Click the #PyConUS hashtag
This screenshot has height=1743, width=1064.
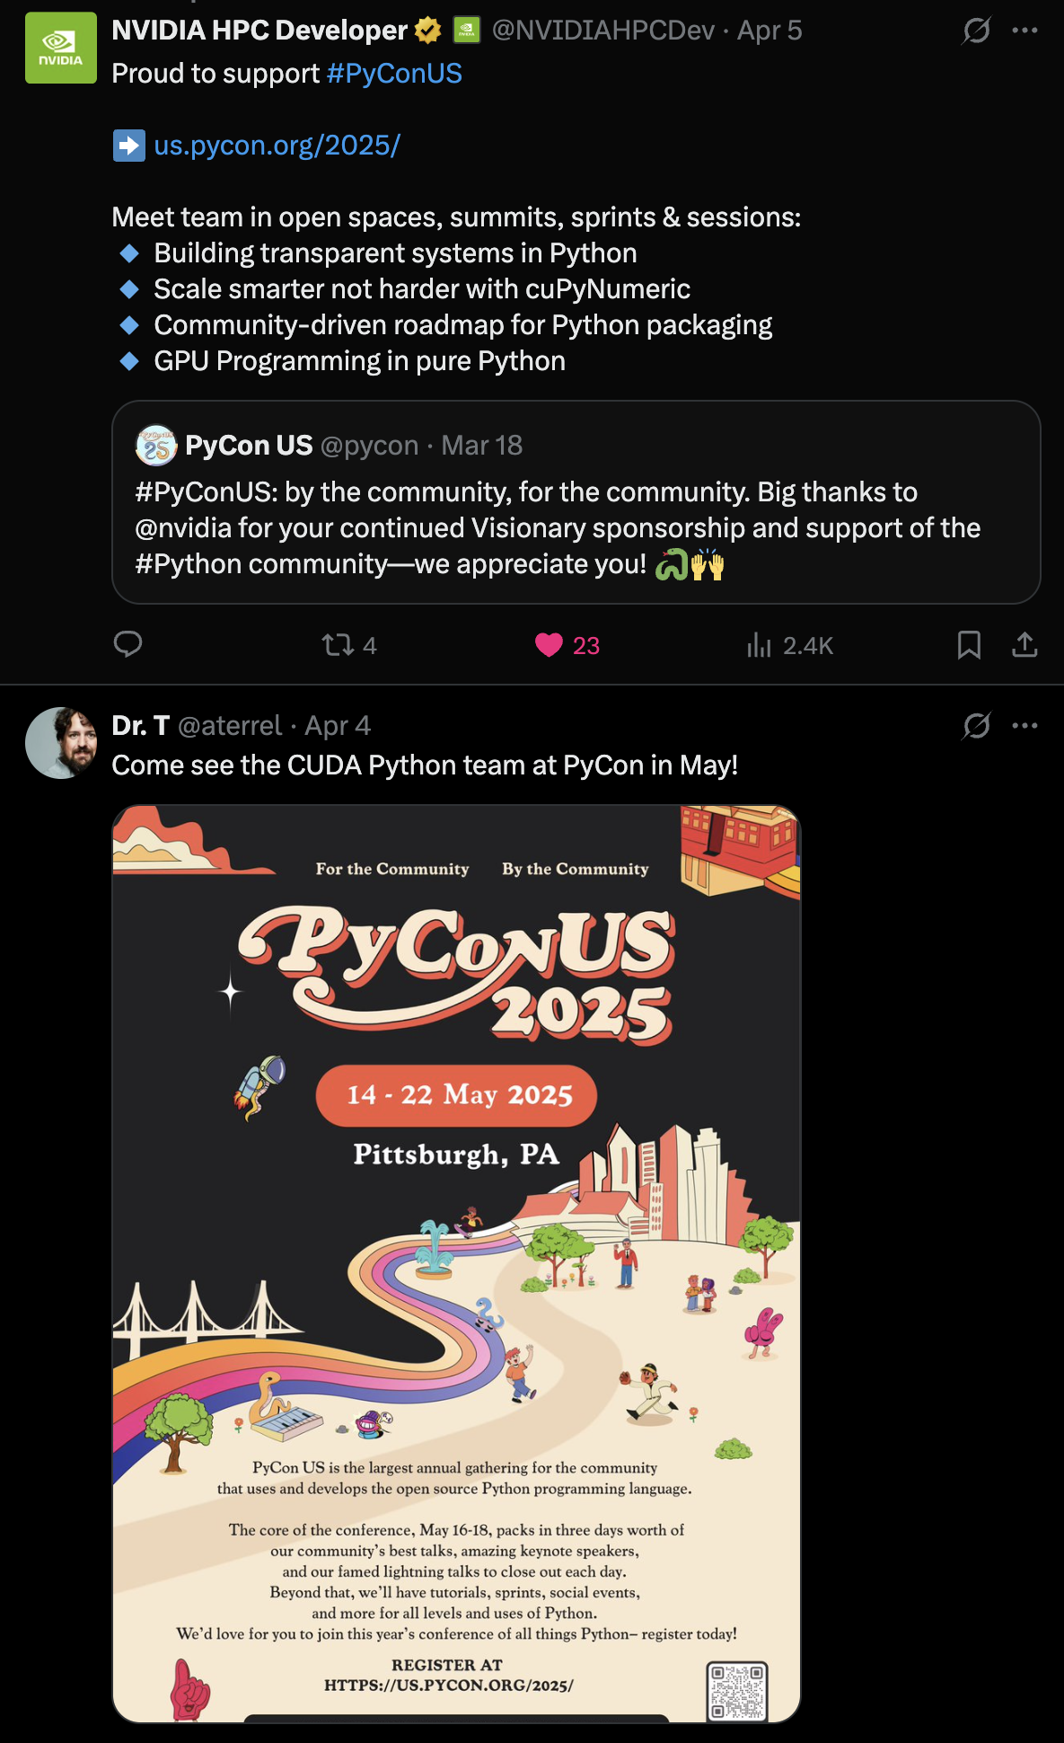394,74
